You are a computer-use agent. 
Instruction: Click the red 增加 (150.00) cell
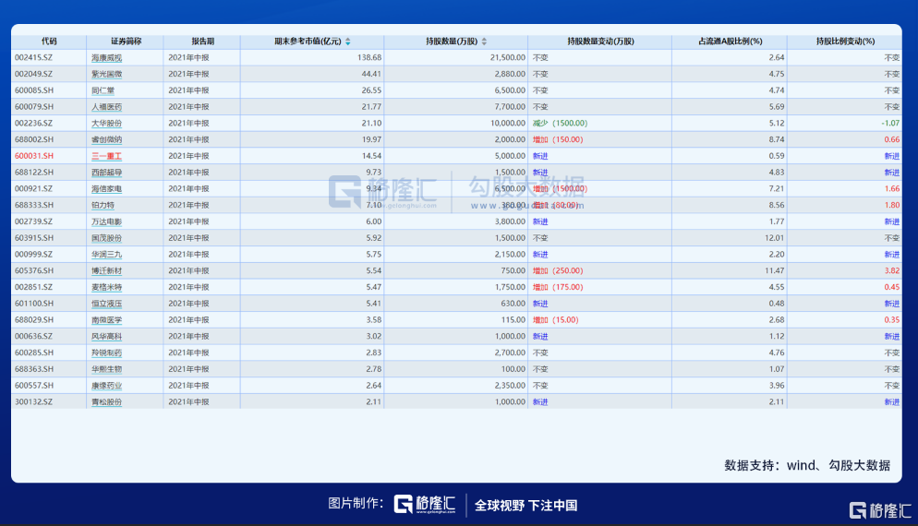click(558, 140)
